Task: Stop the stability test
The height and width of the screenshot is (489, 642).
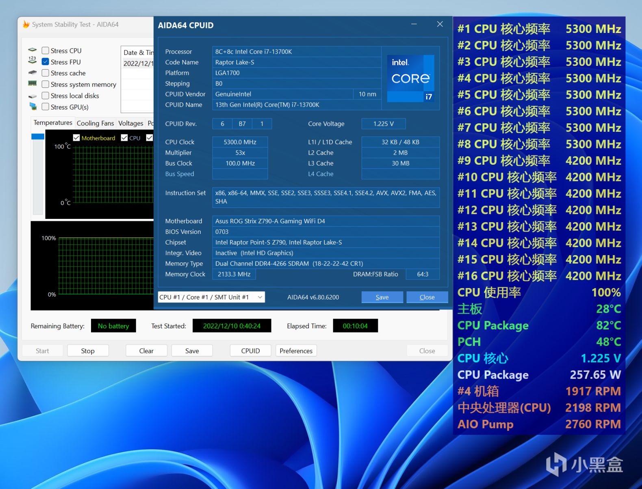Action: pos(88,351)
